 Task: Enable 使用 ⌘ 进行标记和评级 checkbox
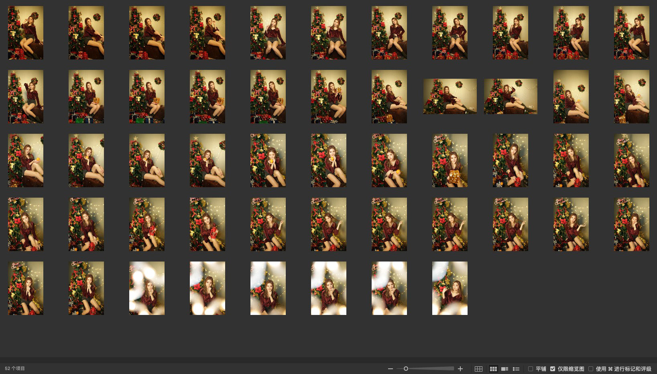pyautogui.click(x=591, y=369)
